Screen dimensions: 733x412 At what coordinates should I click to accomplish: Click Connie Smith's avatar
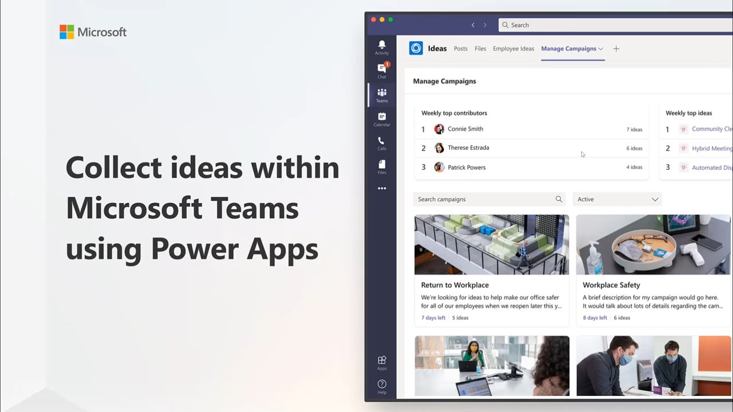[x=439, y=129]
